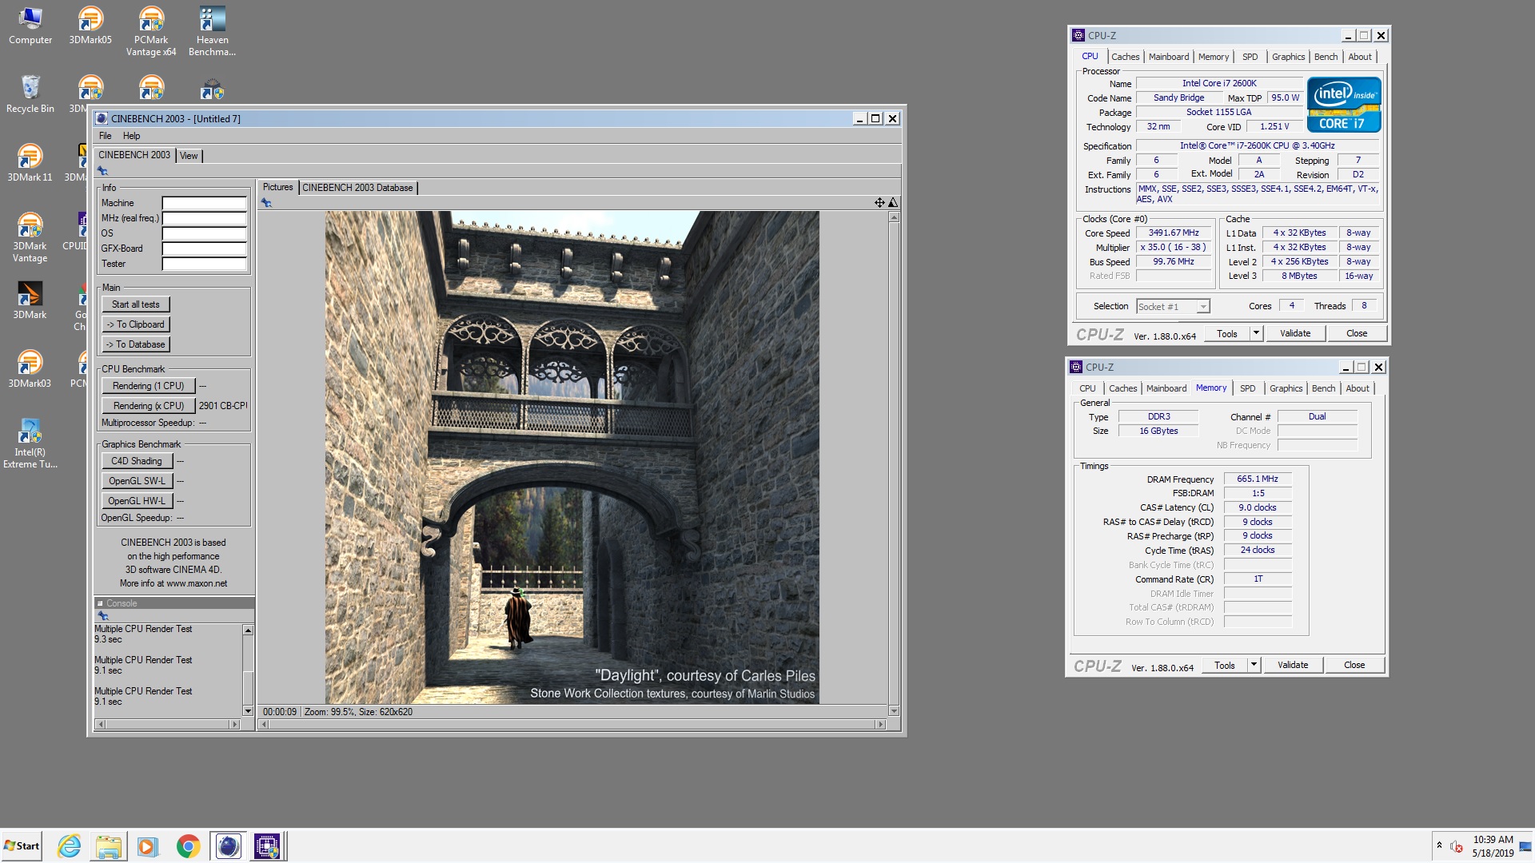Open the Help menu in CINEBENCH
1535x863 pixels.
(131, 136)
